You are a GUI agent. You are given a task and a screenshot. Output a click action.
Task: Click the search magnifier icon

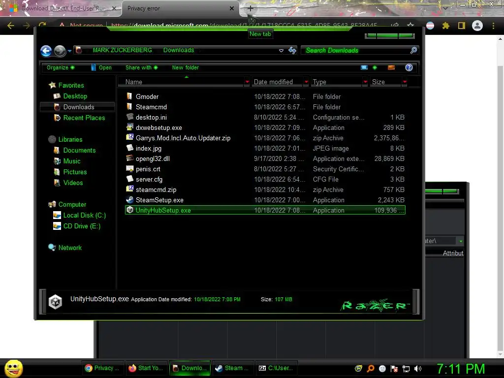(x=413, y=50)
